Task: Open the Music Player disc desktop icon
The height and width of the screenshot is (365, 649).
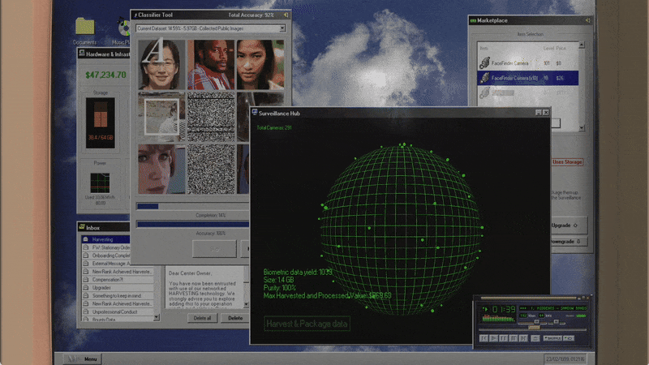Action: click(x=122, y=29)
